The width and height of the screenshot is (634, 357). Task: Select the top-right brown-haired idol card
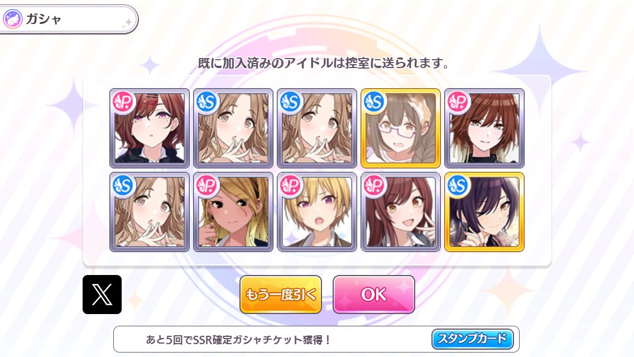[484, 128]
